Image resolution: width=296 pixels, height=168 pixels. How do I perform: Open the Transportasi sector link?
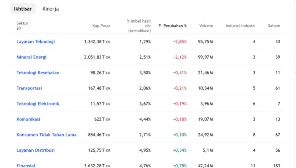pos(29,88)
